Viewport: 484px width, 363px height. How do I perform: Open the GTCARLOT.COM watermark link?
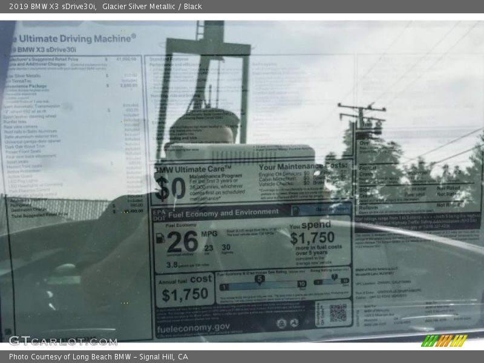(x=62, y=341)
